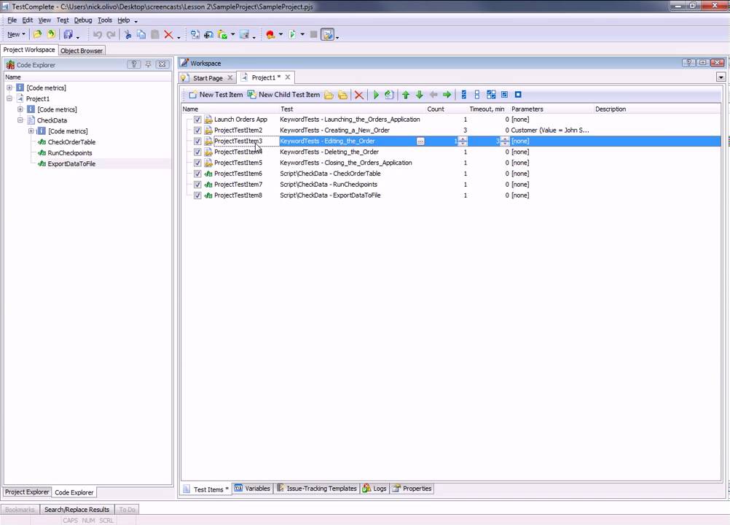Open Issue-Tracking Templates tab
730x525 pixels.
pyautogui.click(x=317, y=489)
